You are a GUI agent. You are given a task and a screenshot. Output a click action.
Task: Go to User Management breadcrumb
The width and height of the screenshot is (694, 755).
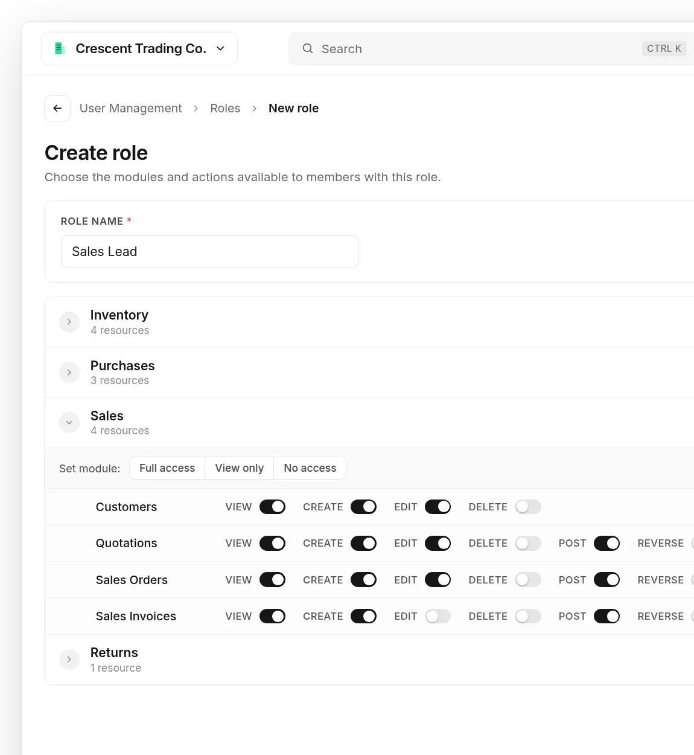click(x=130, y=108)
